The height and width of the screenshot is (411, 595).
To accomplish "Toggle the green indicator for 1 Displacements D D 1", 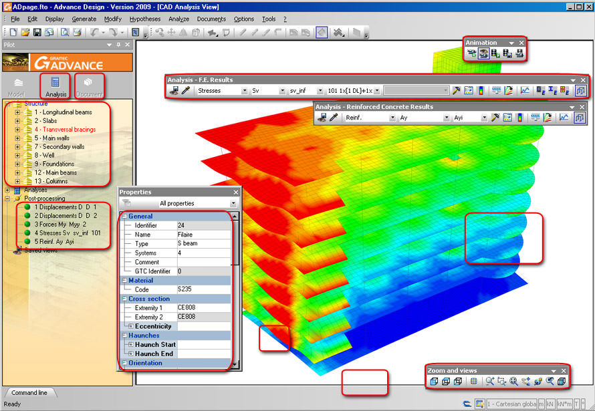I will (27, 207).
